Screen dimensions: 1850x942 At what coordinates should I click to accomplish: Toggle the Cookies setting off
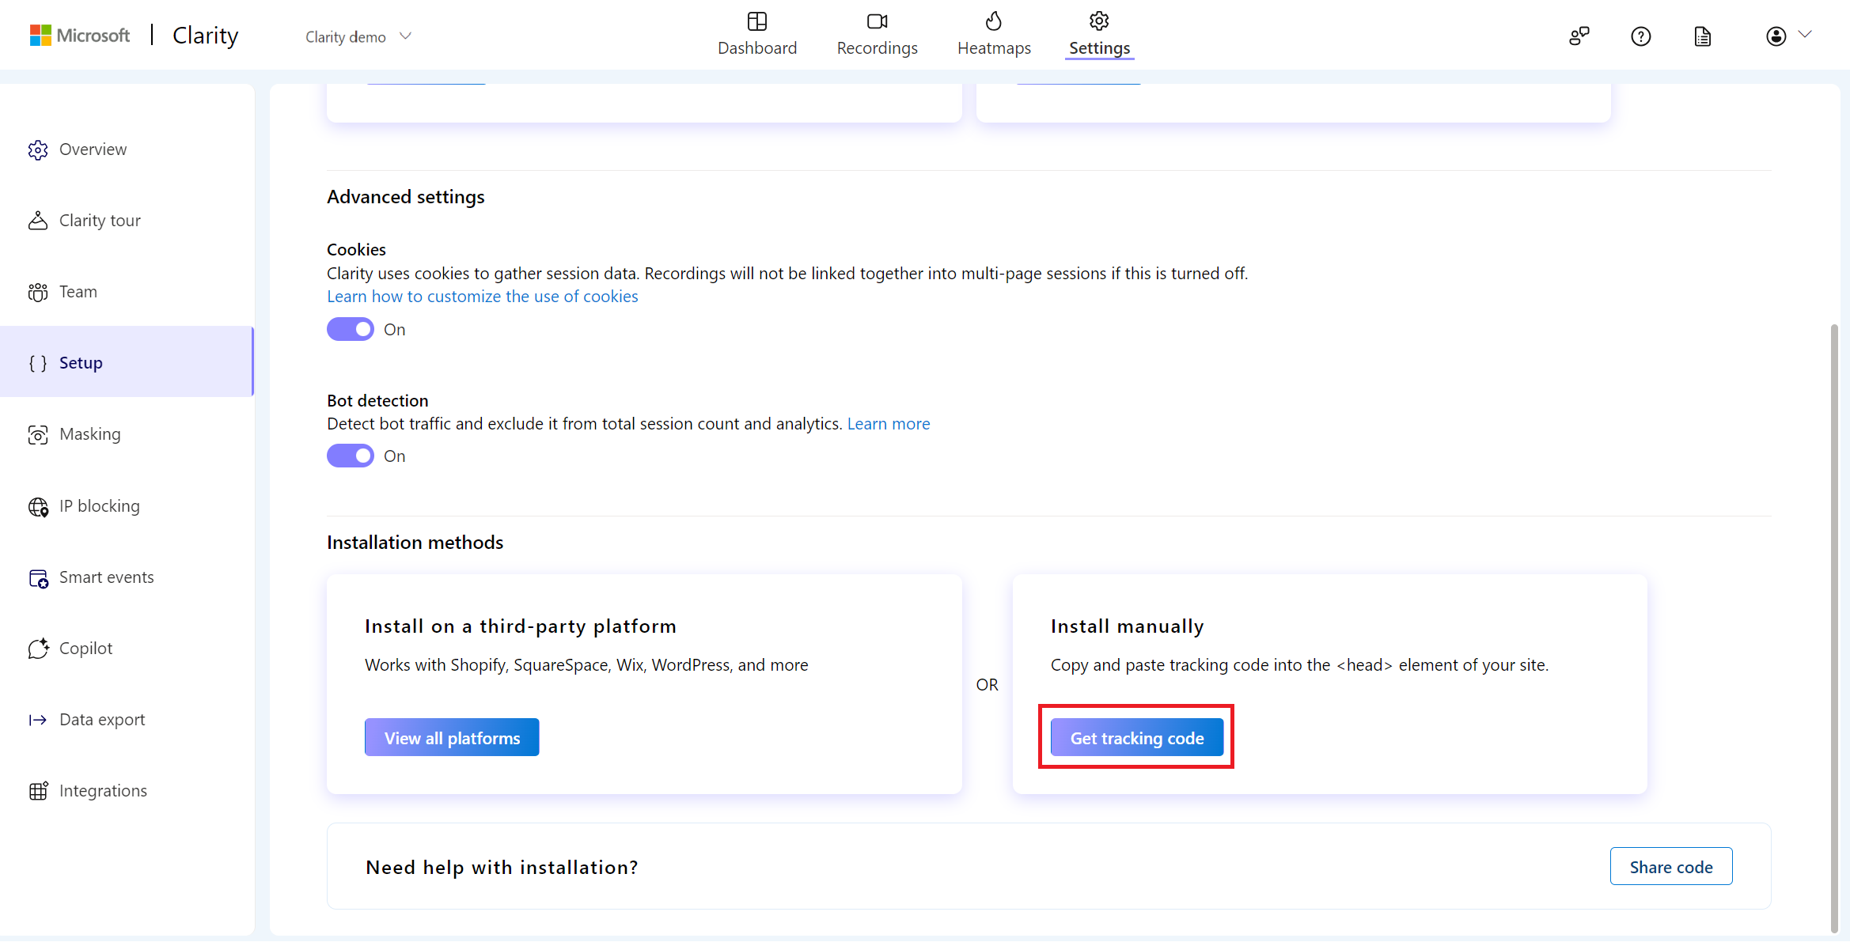pos(351,328)
